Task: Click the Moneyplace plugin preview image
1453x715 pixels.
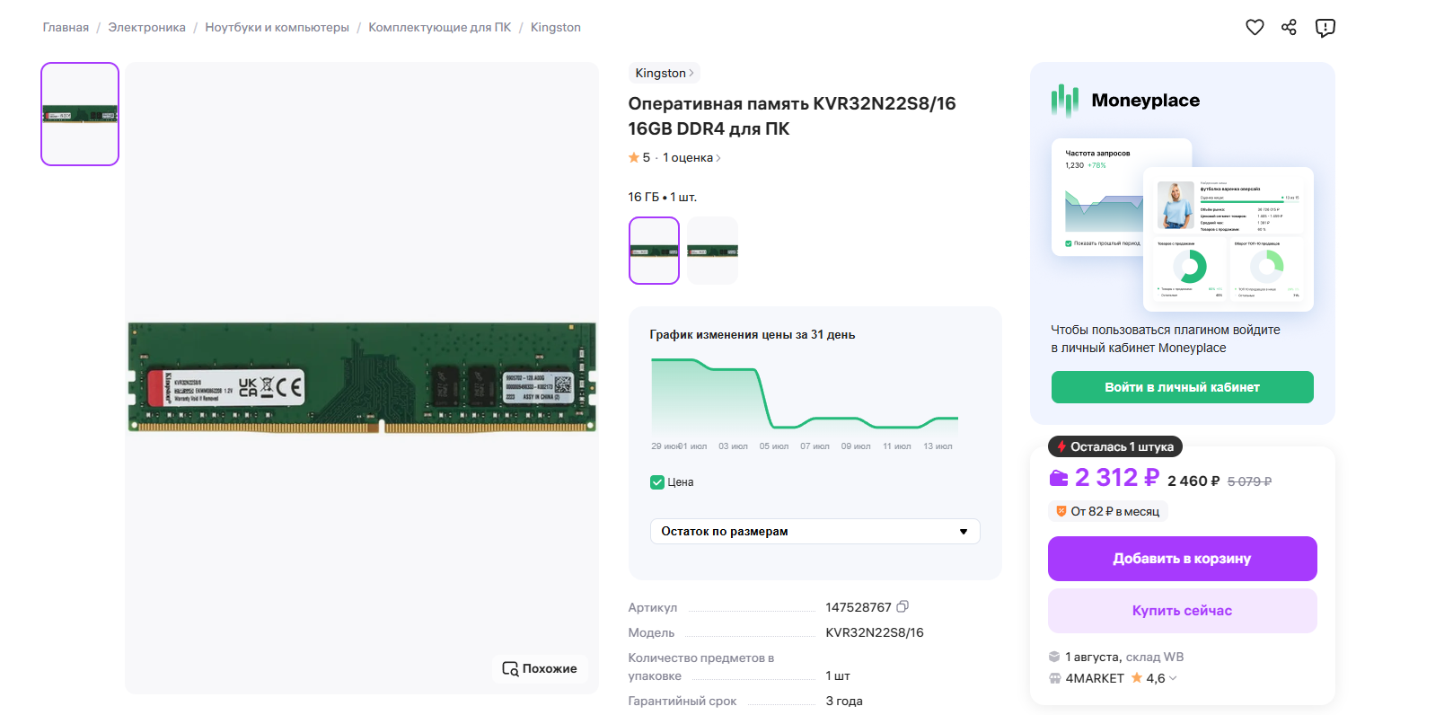Action: point(1182,225)
